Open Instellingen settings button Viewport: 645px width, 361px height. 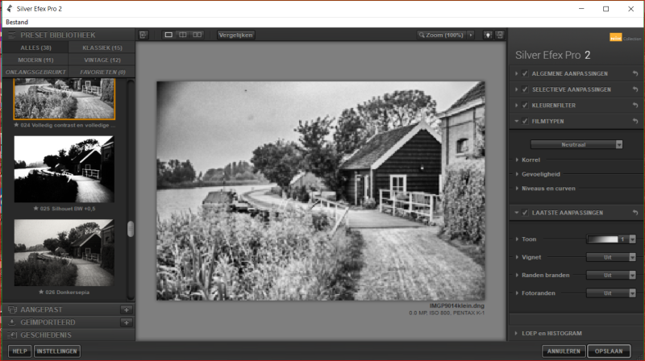(x=56, y=351)
